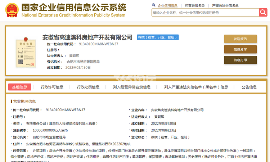Switch to the 行政许可信息 tab

[52, 87]
